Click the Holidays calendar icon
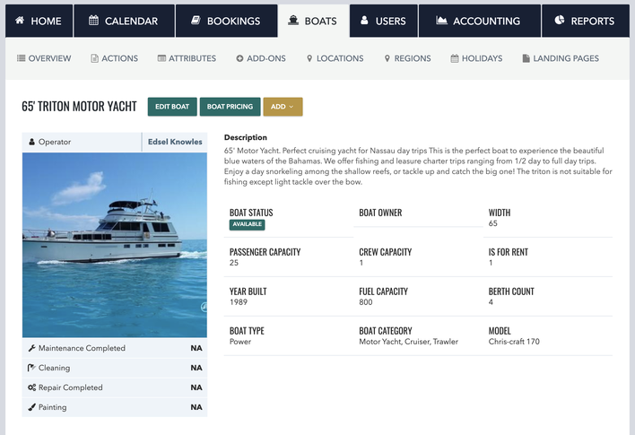 [x=455, y=58]
